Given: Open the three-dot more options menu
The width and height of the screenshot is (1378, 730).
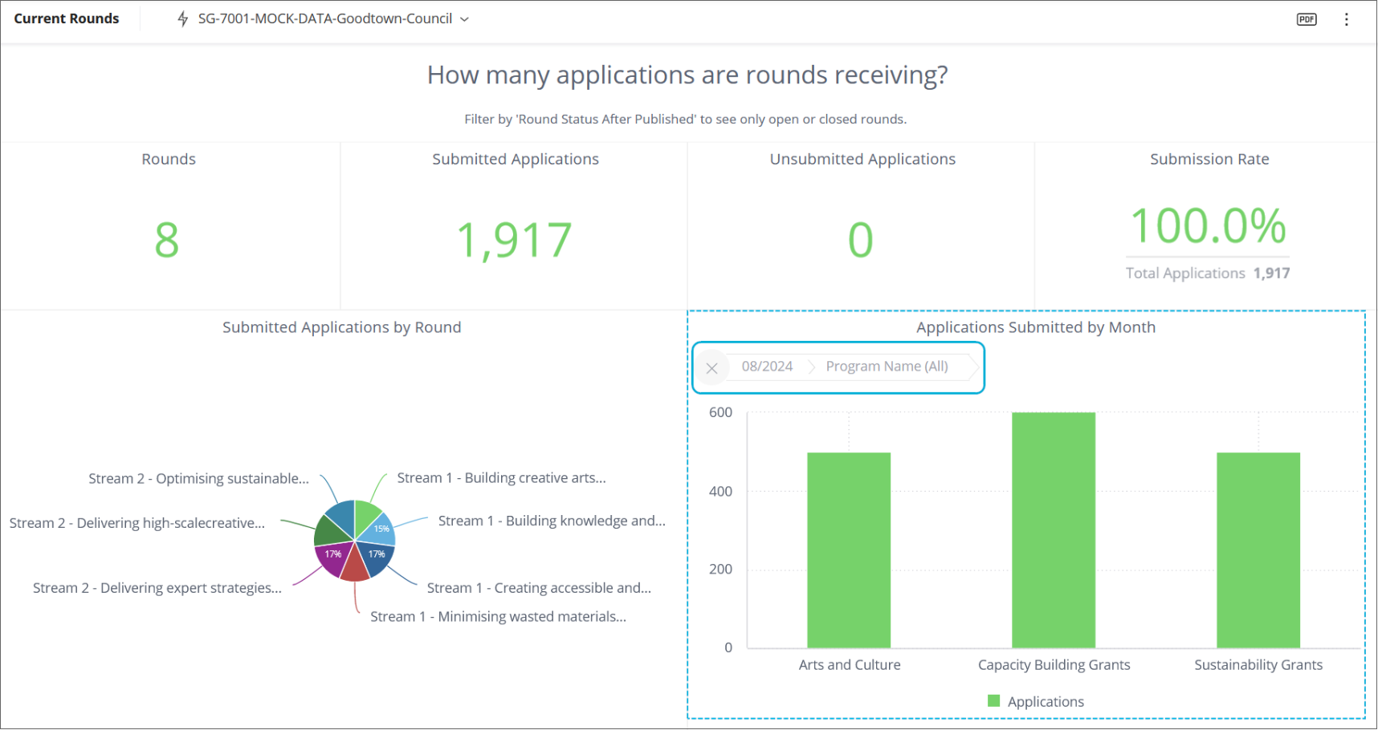Looking at the screenshot, I should pyautogui.click(x=1347, y=19).
